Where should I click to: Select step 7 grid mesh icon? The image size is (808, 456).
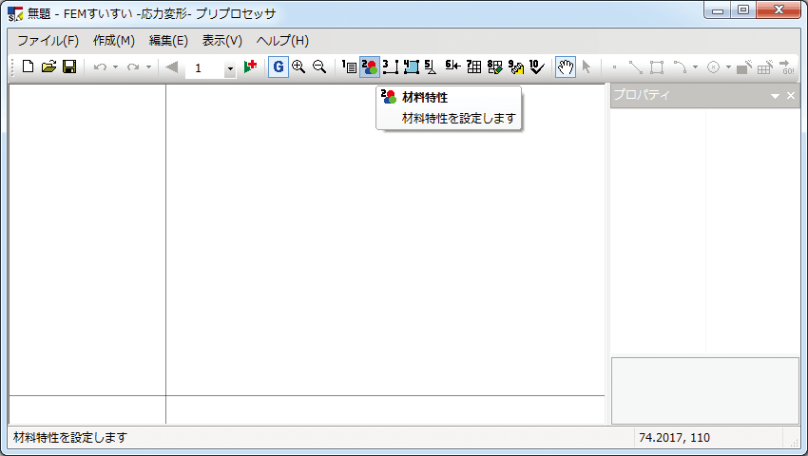pyautogui.click(x=473, y=66)
